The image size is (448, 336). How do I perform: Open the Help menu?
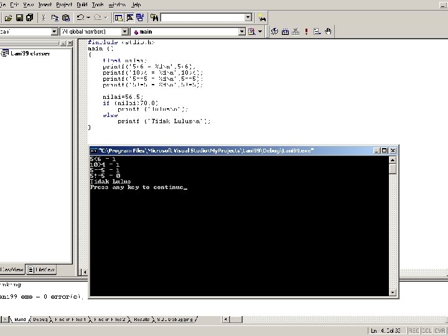pyautogui.click(x=136, y=4)
